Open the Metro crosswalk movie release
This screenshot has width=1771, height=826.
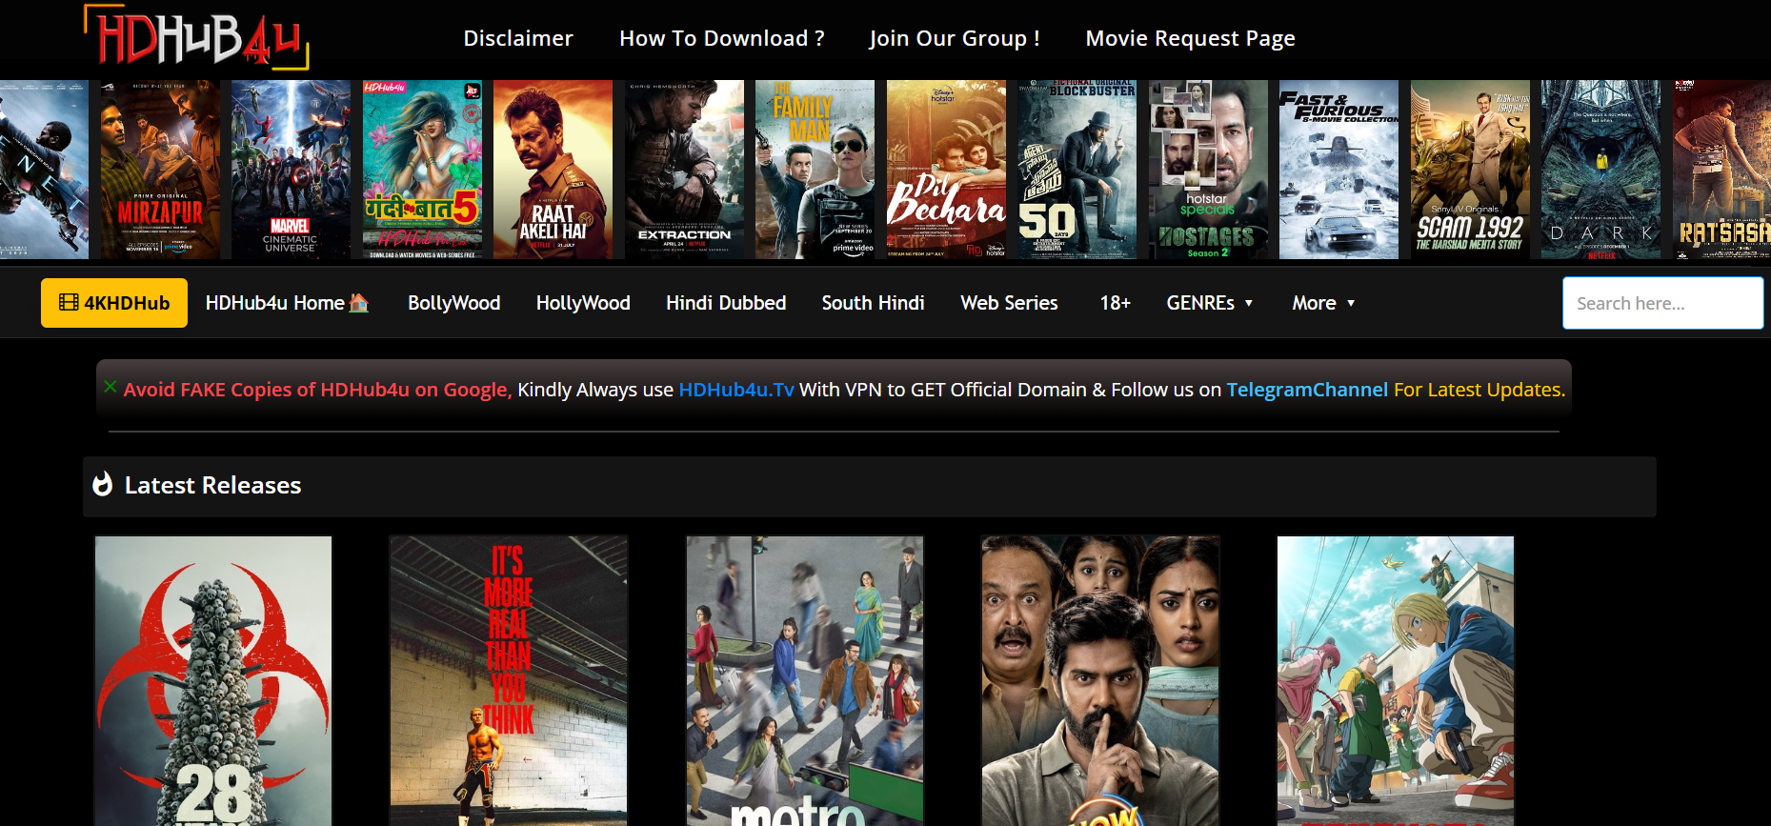pos(805,680)
